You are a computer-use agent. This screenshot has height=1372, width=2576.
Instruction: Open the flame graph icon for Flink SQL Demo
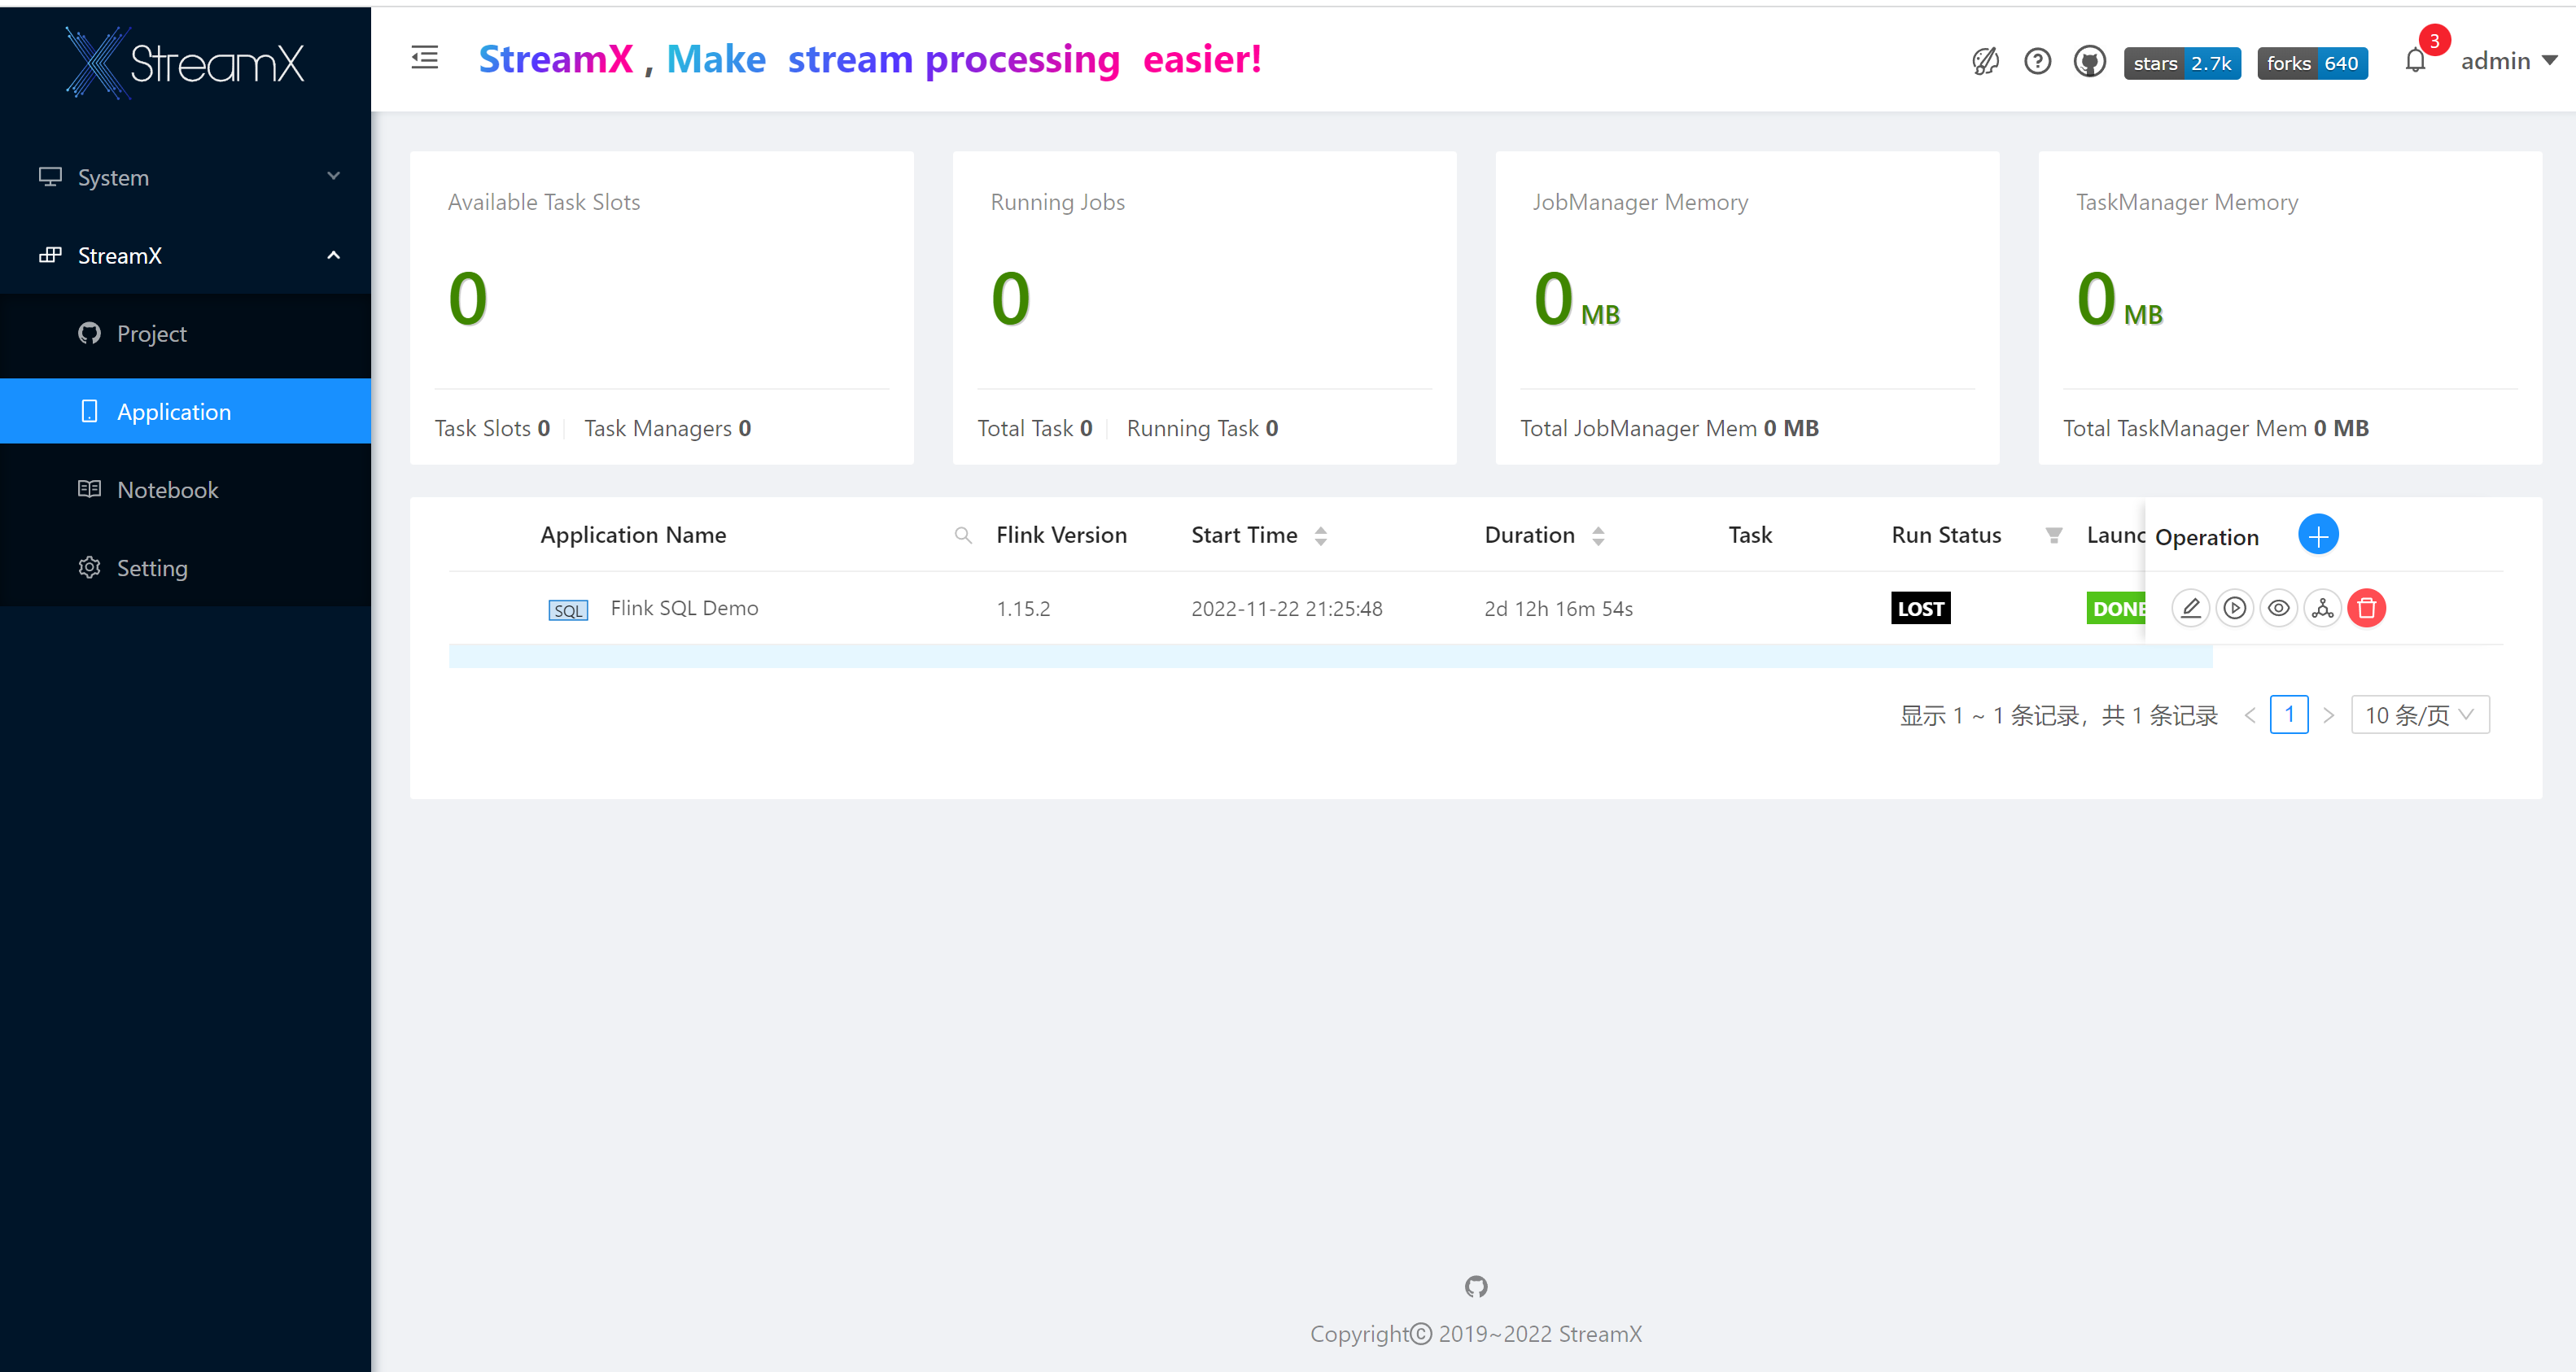click(x=2323, y=608)
